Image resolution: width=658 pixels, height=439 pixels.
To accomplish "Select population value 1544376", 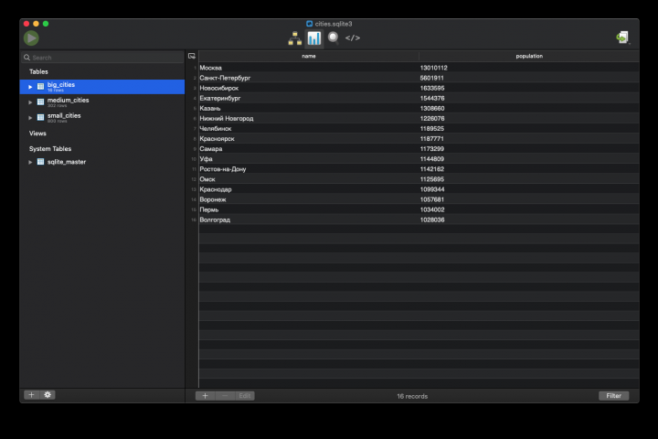I will coord(432,98).
